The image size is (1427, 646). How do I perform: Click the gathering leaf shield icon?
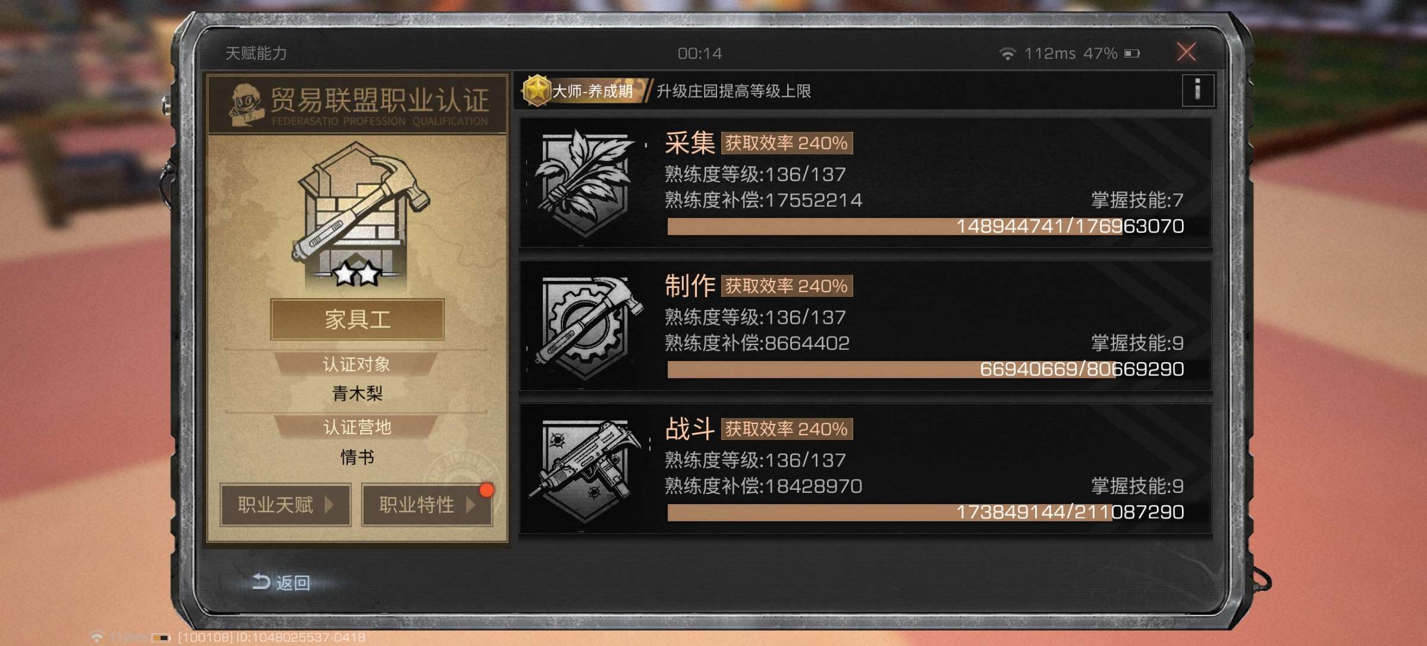tap(583, 183)
